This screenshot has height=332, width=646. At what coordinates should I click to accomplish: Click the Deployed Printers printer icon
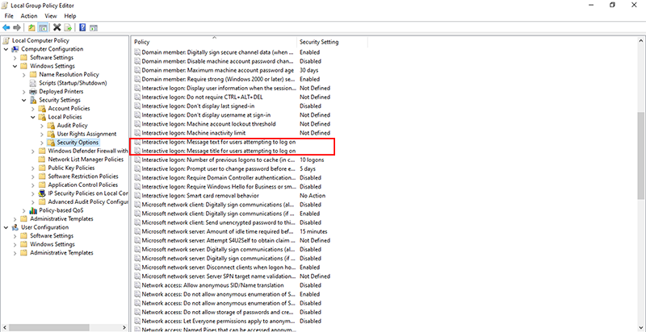click(33, 92)
